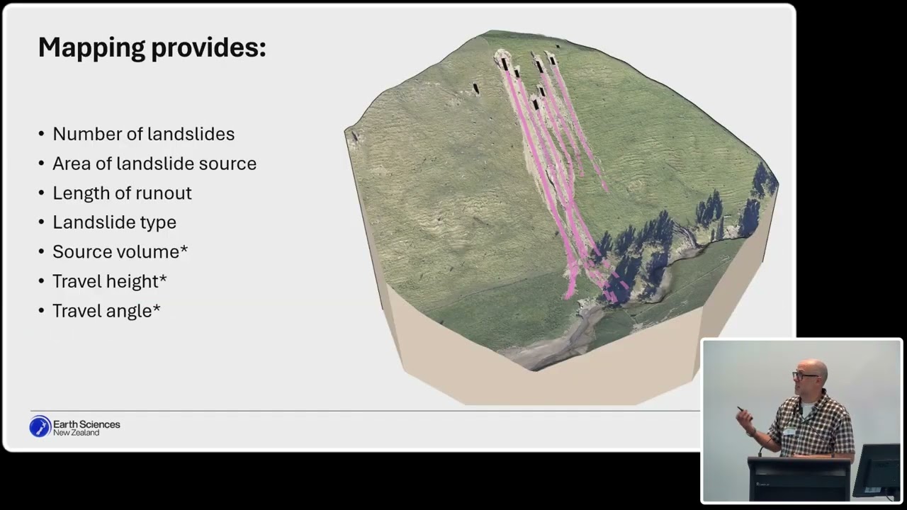The height and width of the screenshot is (510, 907).
Task: Select the 'Number of landslides' bullet
Action: click(143, 134)
